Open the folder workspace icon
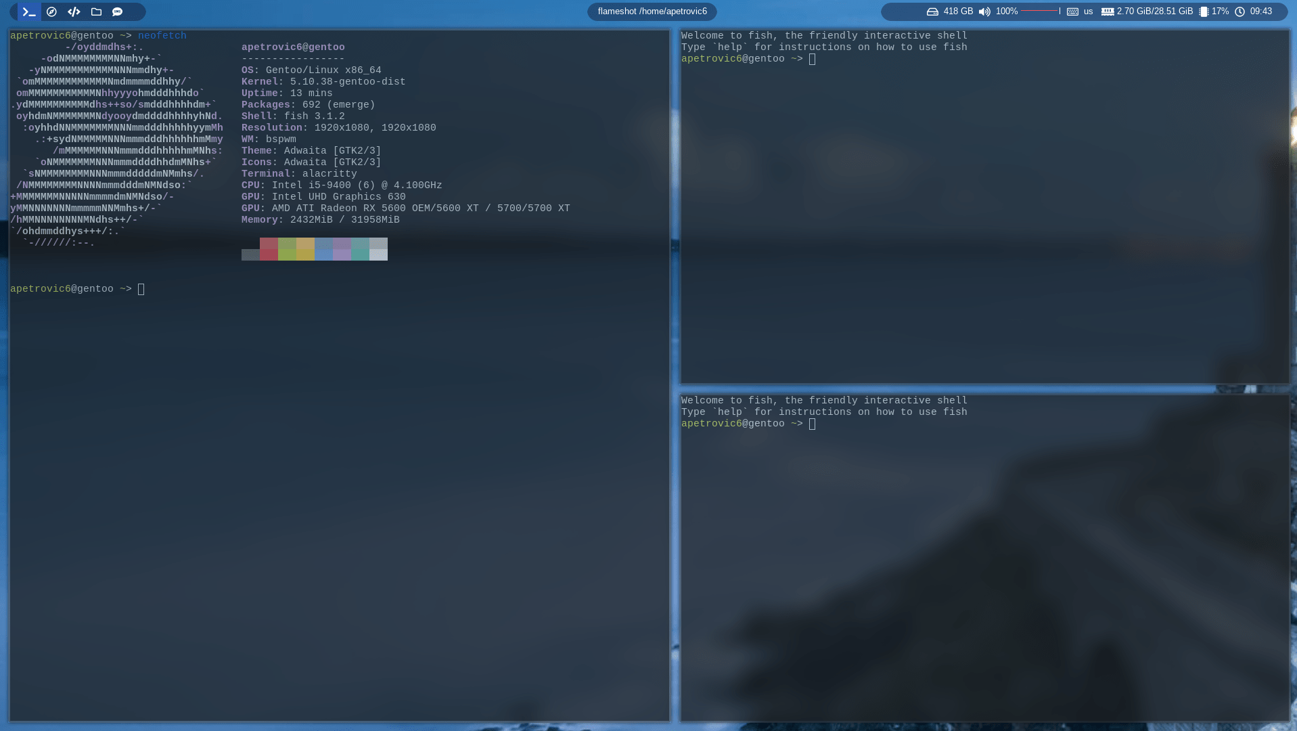 [x=96, y=12]
